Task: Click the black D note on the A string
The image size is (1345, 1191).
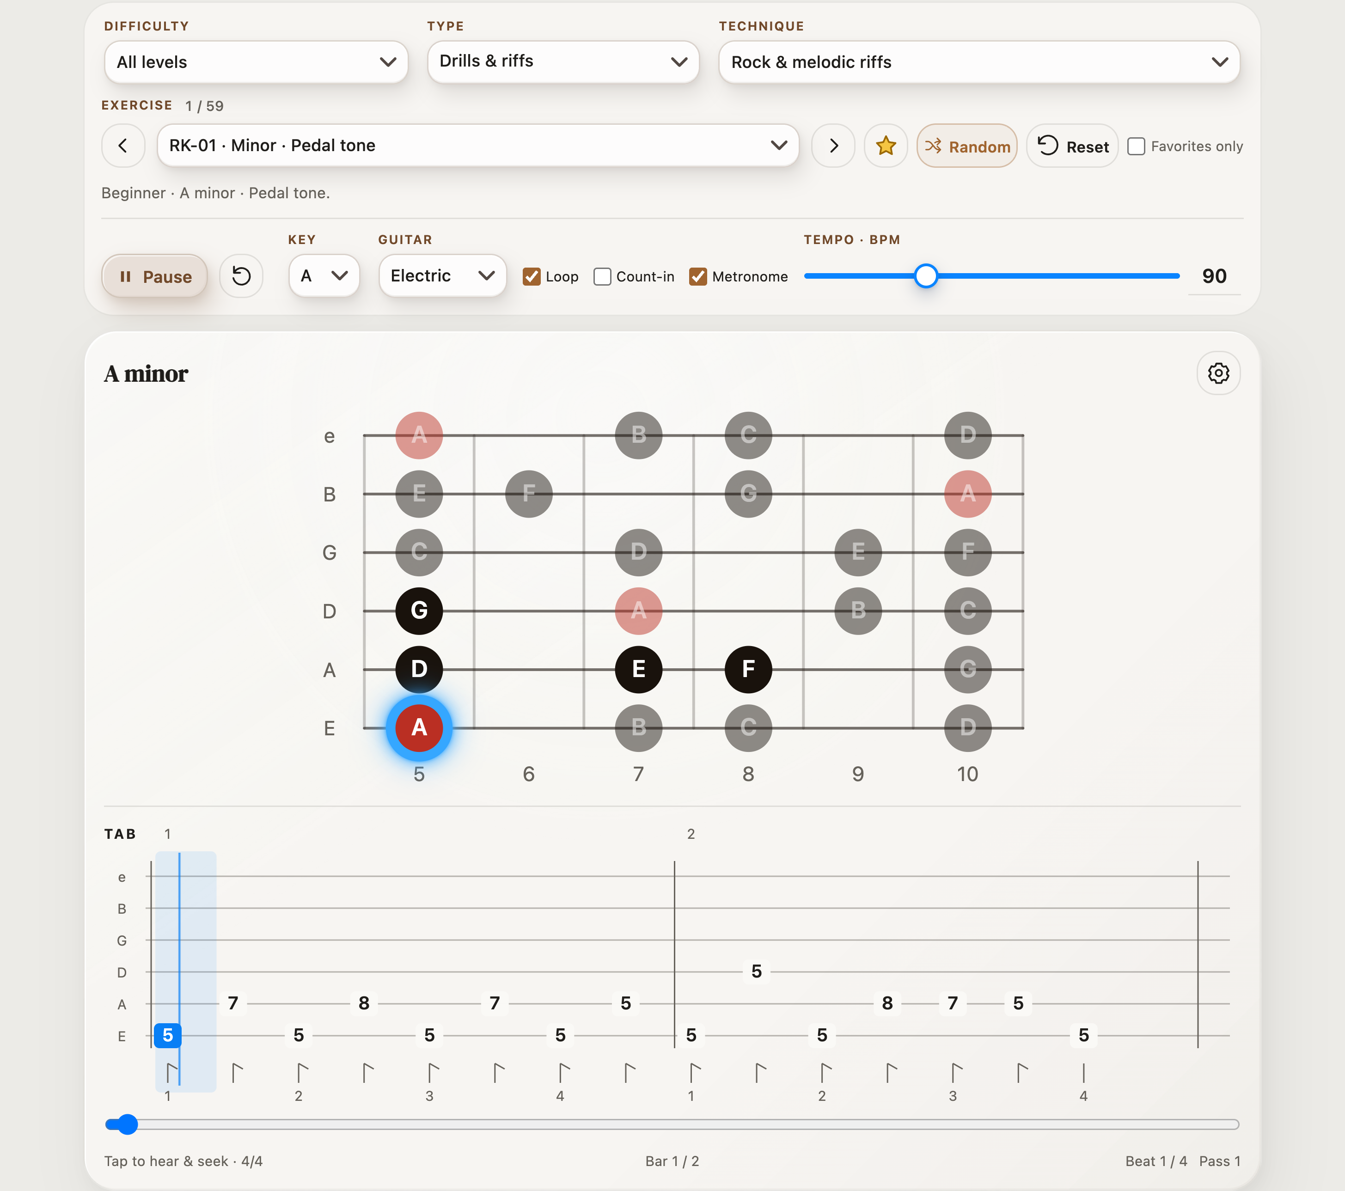Action: click(419, 669)
